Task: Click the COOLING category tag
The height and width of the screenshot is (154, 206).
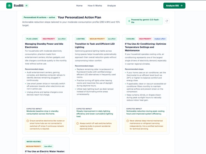Action: point(131,39)
